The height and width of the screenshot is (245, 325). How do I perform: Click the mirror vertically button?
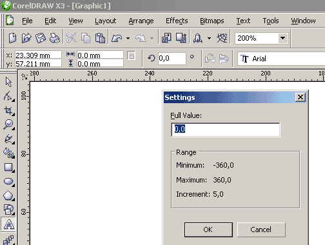224,58
